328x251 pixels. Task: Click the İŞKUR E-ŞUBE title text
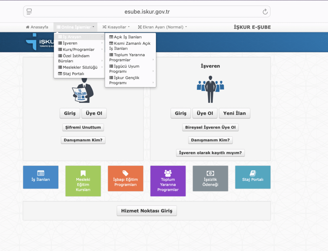click(252, 27)
